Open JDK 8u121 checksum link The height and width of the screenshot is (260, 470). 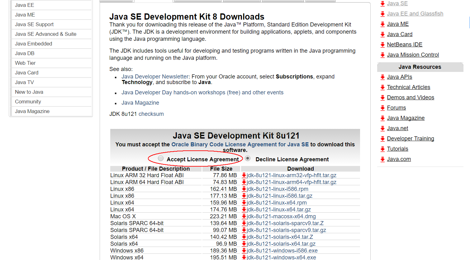point(151,114)
